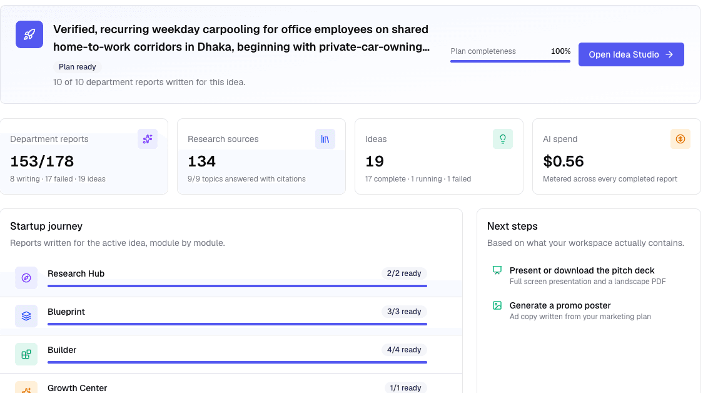Select Generate a promo poster
The image size is (703, 393).
click(x=588, y=310)
